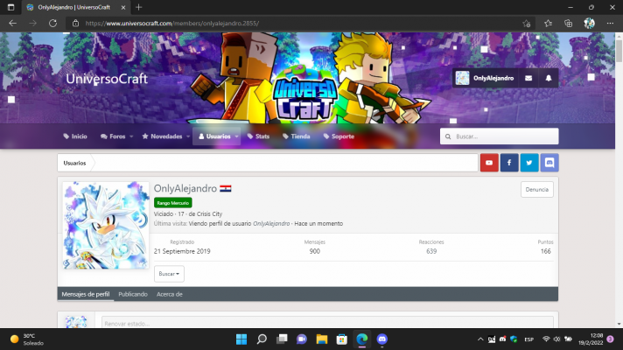Image resolution: width=623 pixels, height=350 pixels.
Task: Open the Discord server link icon
Action: (x=549, y=163)
